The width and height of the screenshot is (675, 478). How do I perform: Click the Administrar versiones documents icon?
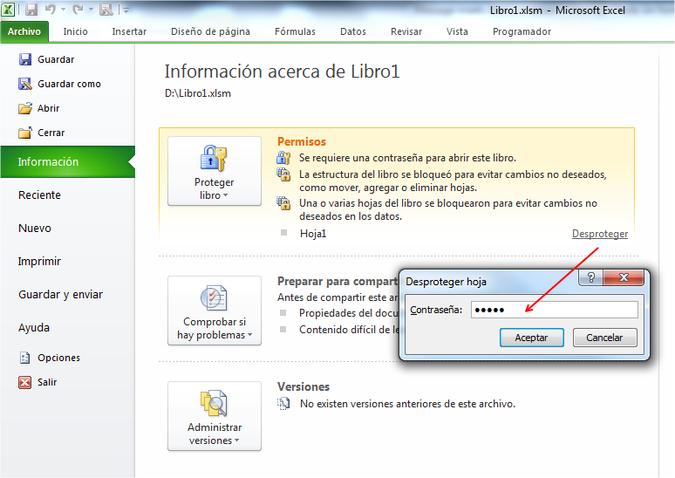click(x=214, y=404)
